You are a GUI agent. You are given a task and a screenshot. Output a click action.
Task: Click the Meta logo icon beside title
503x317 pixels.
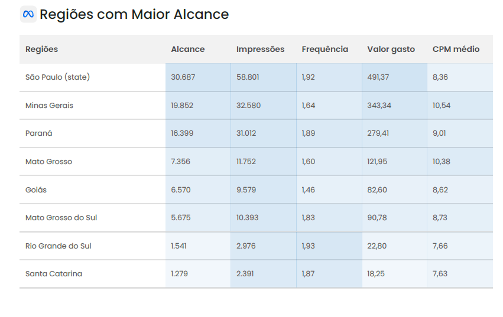coord(28,14)
